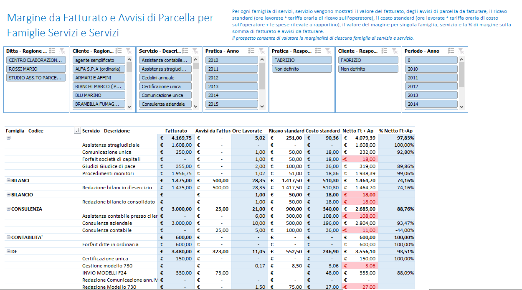Click the Netto Ft + Ap column header
This screenshot has height=290, width=522.
click(x=358, y=131)
